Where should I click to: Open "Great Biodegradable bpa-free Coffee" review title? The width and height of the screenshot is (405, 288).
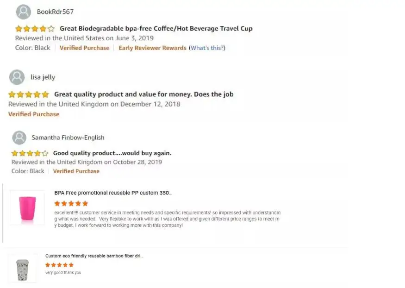pos(156,29)
